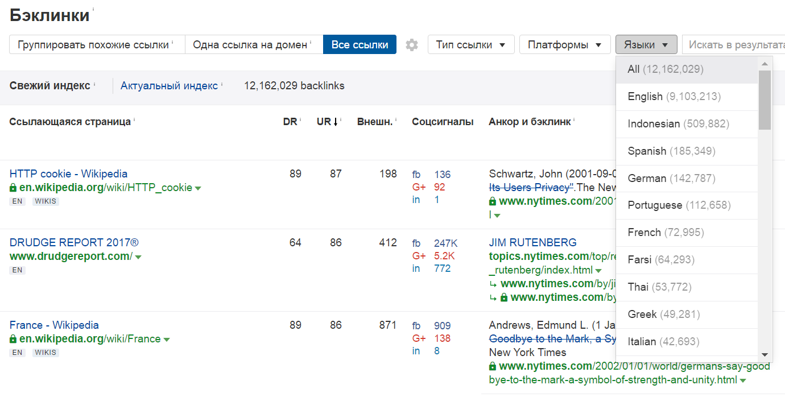
Task: Click the EN badge under www.drudgereport.com
Action: (x=17, y=270)
